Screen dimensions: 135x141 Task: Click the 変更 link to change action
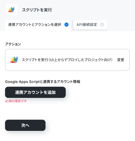[x=121, y=60]
